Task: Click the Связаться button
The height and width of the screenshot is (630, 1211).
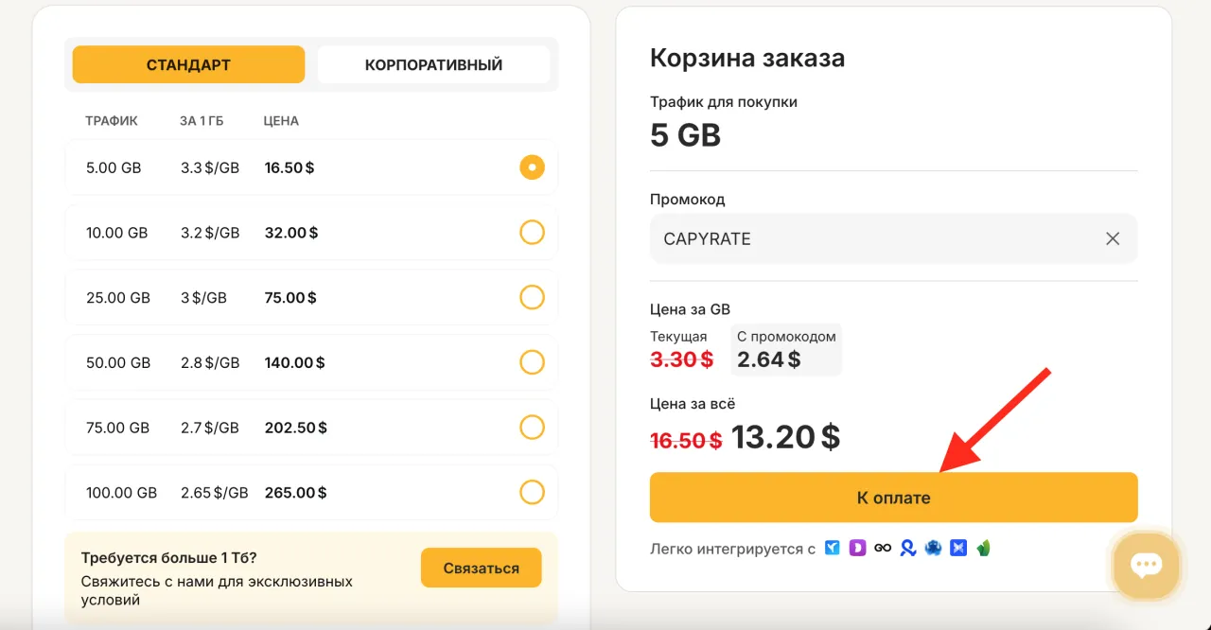Action: click(x=481, y=569)
